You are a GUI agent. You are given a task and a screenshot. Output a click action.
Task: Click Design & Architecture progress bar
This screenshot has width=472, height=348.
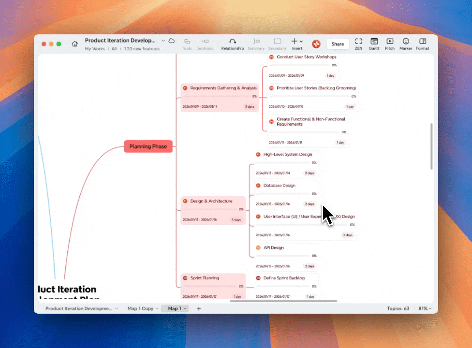tap(210, 209)
